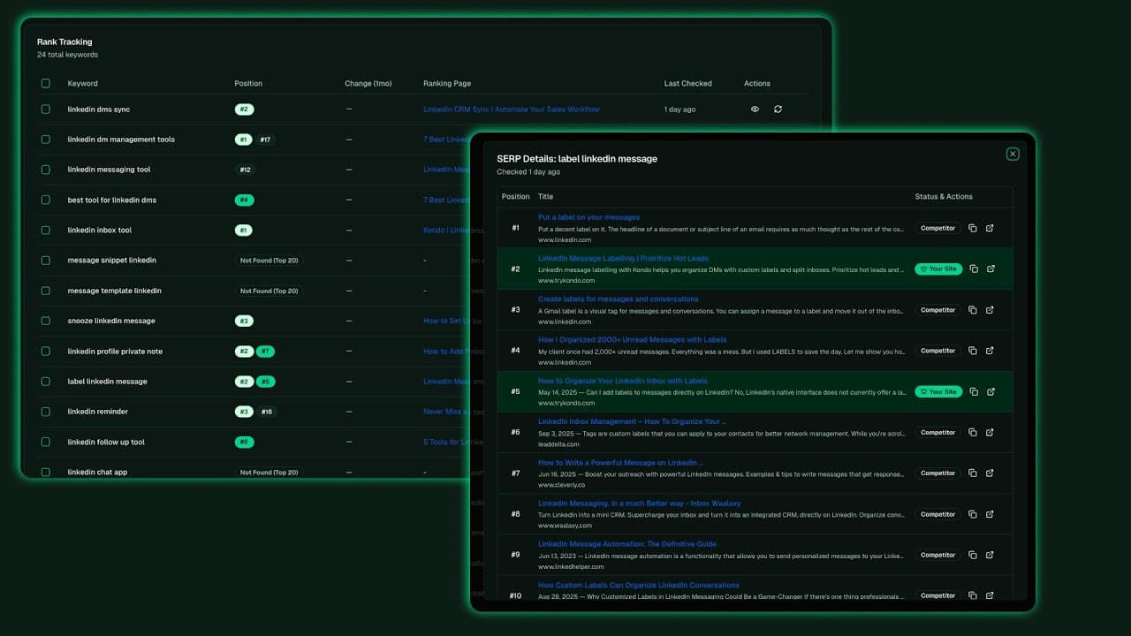
Task: Check the linkedin messaging tool row
Action: [x=46, y=170]
